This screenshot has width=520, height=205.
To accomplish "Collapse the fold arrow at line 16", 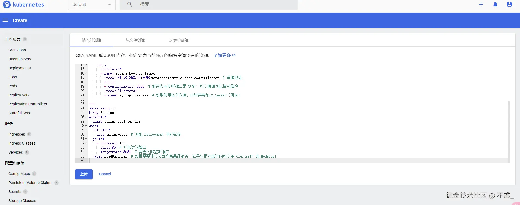I will (x=86, y=73).
